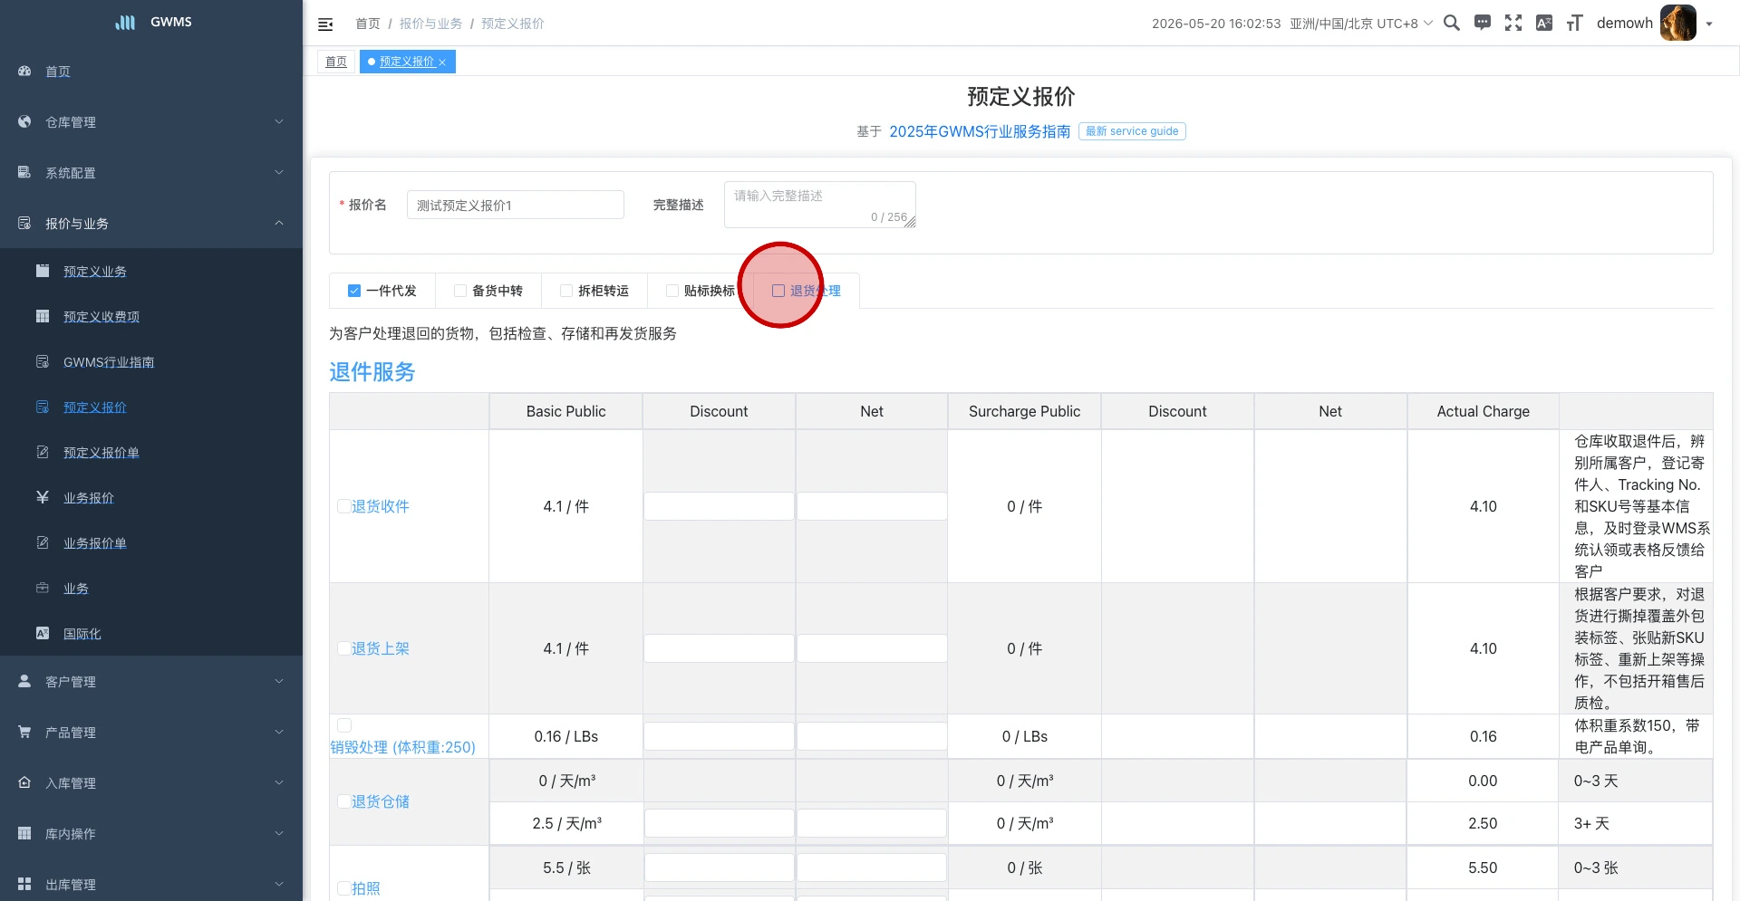Enable the 退货收件 row checkbox
The image size is (1740, 901).
pos(344,506)
